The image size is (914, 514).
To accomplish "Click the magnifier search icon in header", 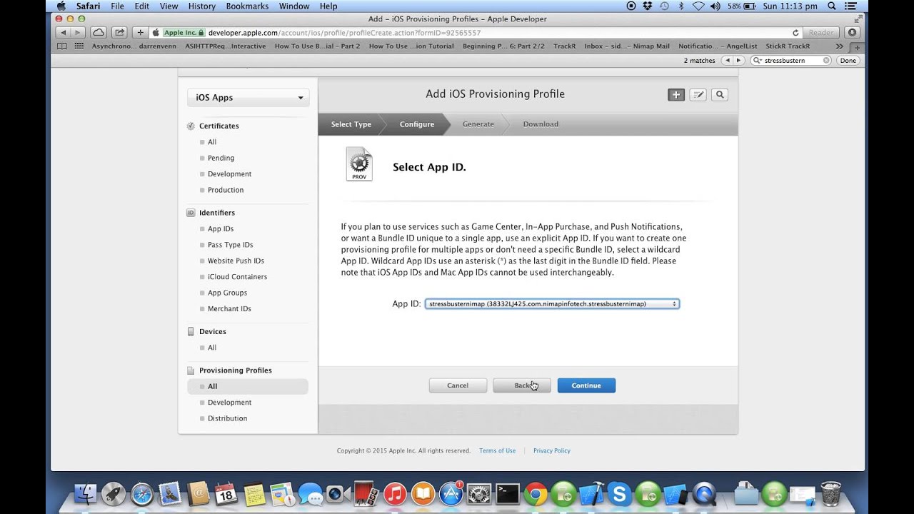I will click(720, 94).
